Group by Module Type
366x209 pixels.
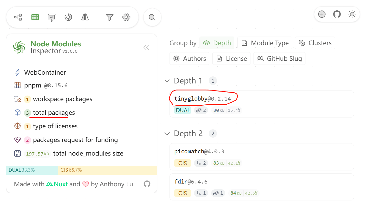tap(265, 43)
